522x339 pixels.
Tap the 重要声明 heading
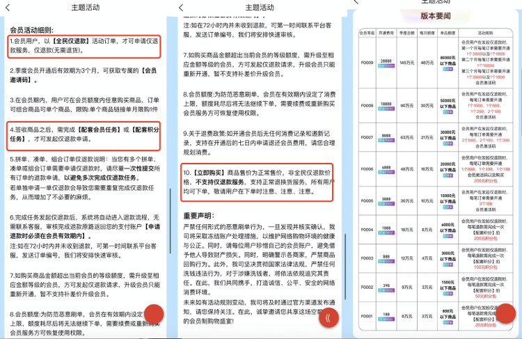click(200, 216)
